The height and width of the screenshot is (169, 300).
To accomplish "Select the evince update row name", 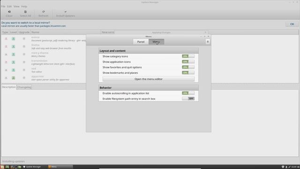I will [36, 38].
